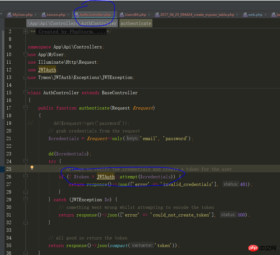This screenshot has width=280, height=255.
Task: Expand the folded doc comment on line 2
Action: [x=26, y=31]
